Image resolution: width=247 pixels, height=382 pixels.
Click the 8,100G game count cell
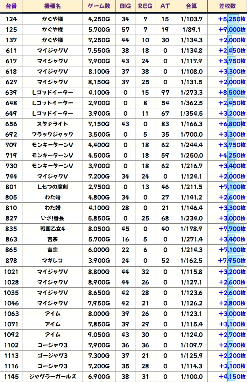[x=99, y=71]
